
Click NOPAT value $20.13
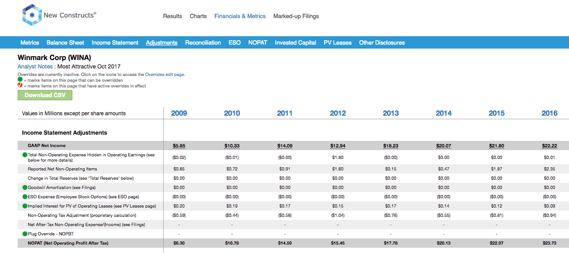(x=444, y=243)
